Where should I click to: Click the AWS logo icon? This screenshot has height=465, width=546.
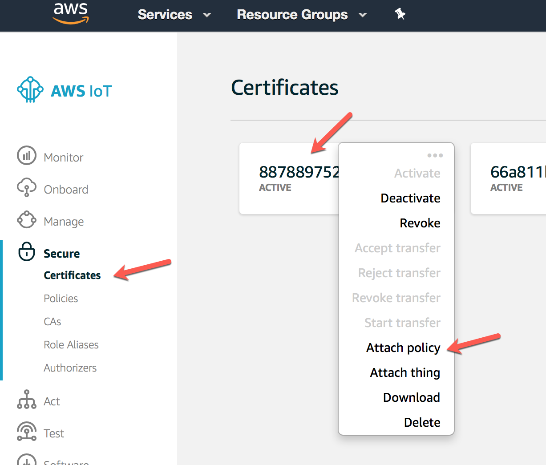click(x=71, y=13)
